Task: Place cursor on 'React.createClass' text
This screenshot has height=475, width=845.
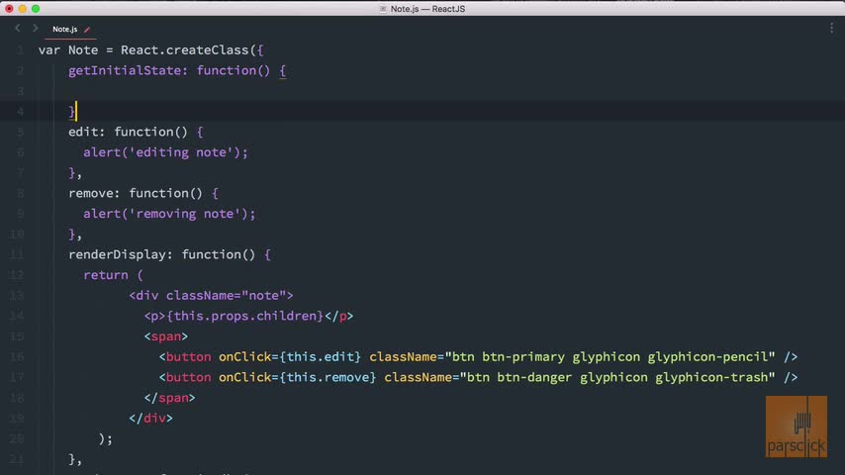Action: pyautogui.click(x=185, y=50)
